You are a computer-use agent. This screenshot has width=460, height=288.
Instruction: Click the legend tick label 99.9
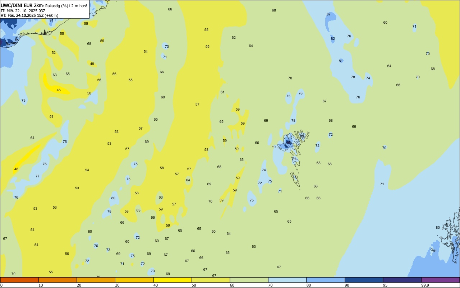pos(425,285)
